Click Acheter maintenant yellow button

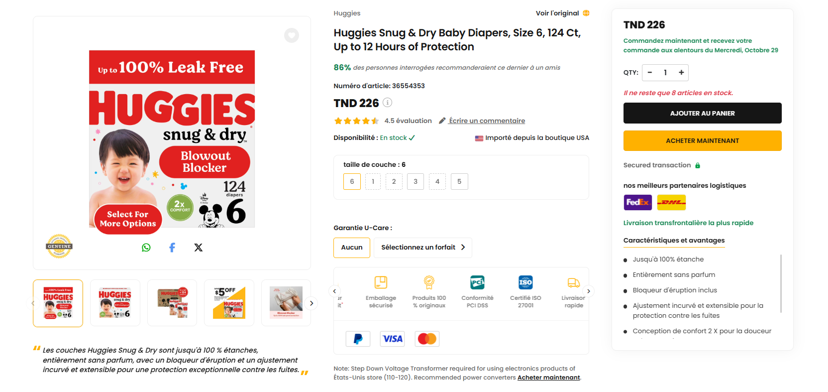[x=702, y=140]
